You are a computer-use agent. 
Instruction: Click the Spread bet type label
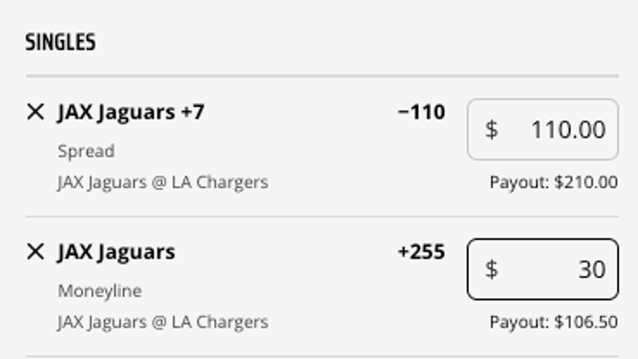(x=86, y=151)
